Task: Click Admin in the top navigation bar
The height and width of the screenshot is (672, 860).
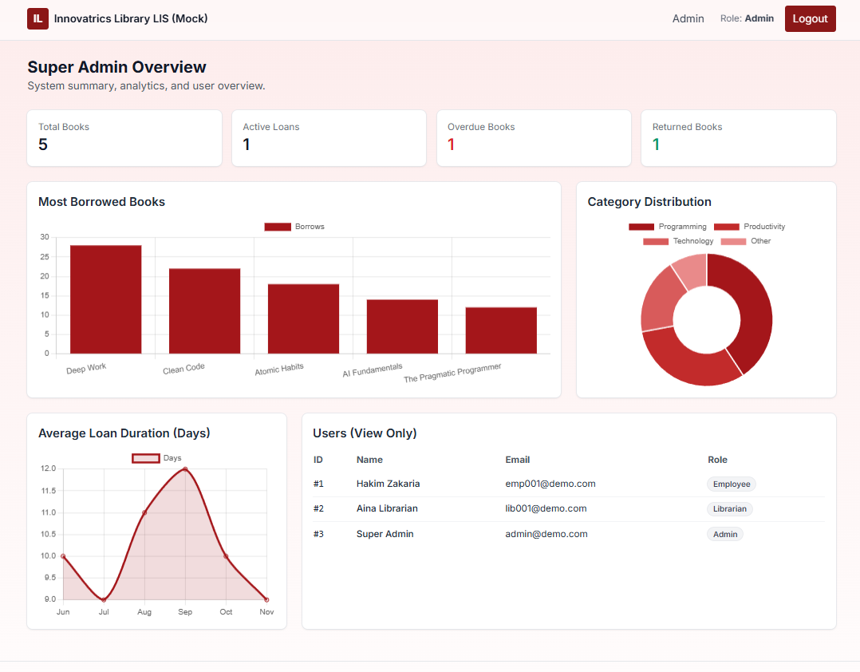Action: pos(688,18)
